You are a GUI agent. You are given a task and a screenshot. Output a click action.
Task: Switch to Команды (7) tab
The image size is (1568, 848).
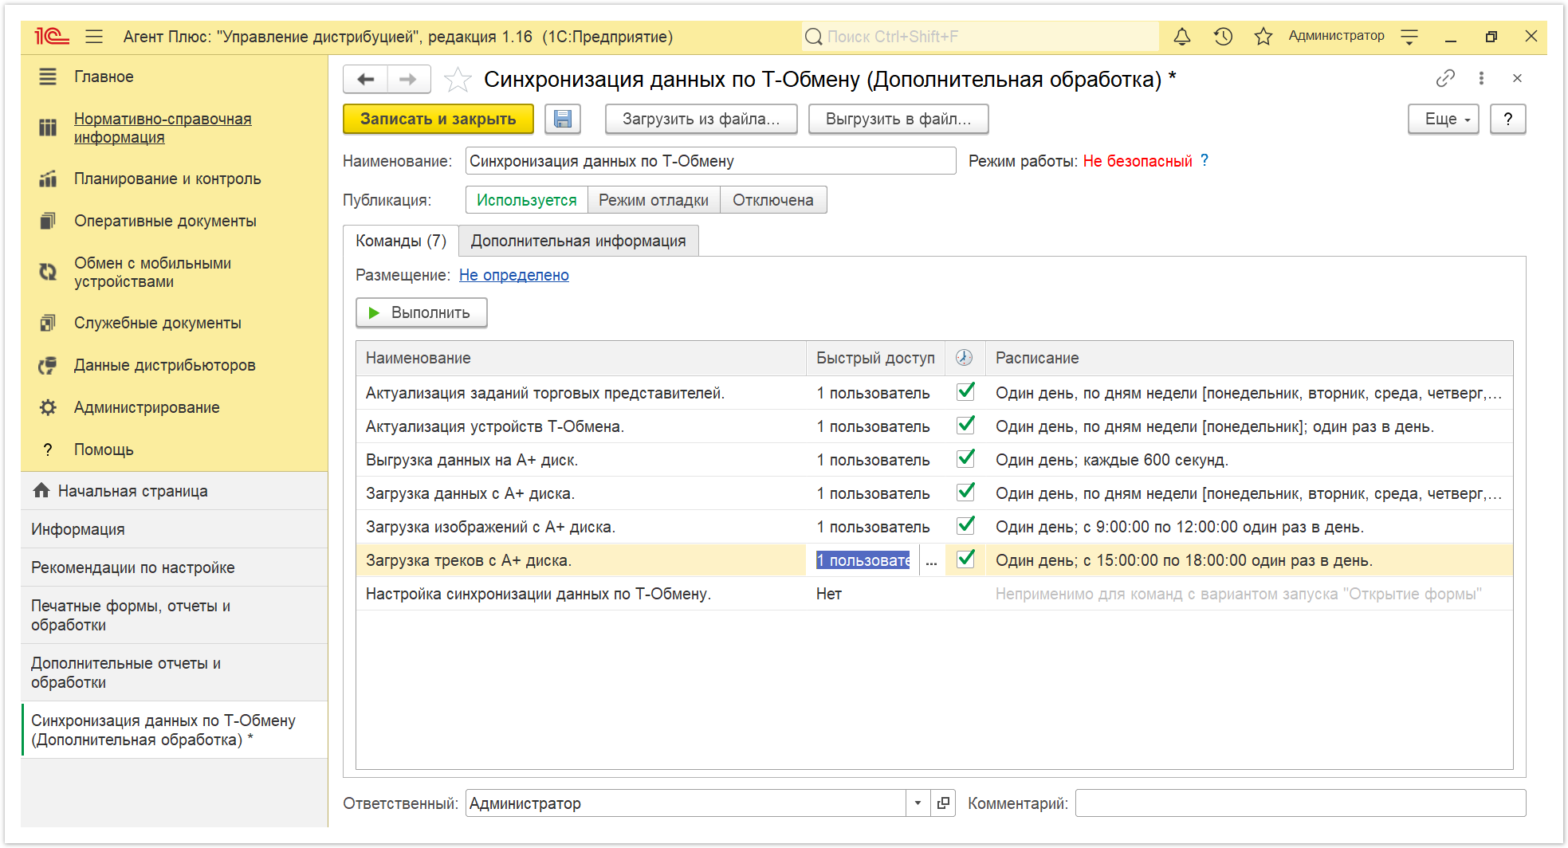[x=401, y=241]
